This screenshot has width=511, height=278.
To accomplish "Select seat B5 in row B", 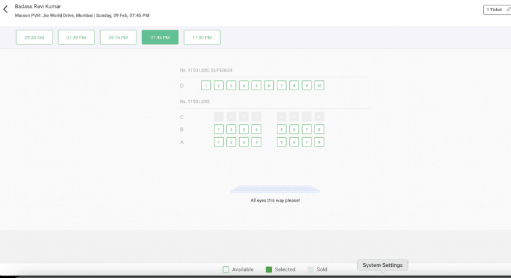I will coord(282,130).
